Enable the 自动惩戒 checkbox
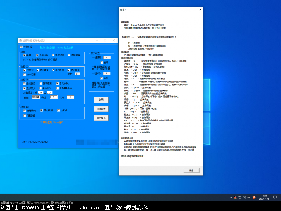This screenshot has height=211, width=281. pos(41,84)
